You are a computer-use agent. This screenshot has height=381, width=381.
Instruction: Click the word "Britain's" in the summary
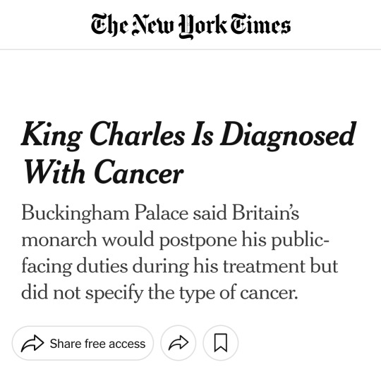[x=265, y=213]
